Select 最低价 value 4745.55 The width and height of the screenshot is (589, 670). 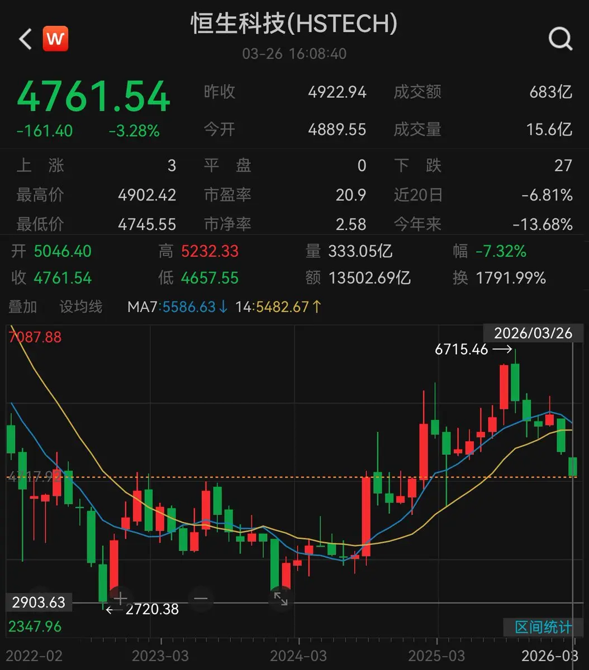coord(147,224)
